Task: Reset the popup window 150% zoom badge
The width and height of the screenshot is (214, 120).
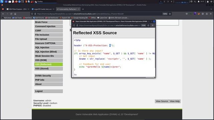Action: (x=143, y=25)
